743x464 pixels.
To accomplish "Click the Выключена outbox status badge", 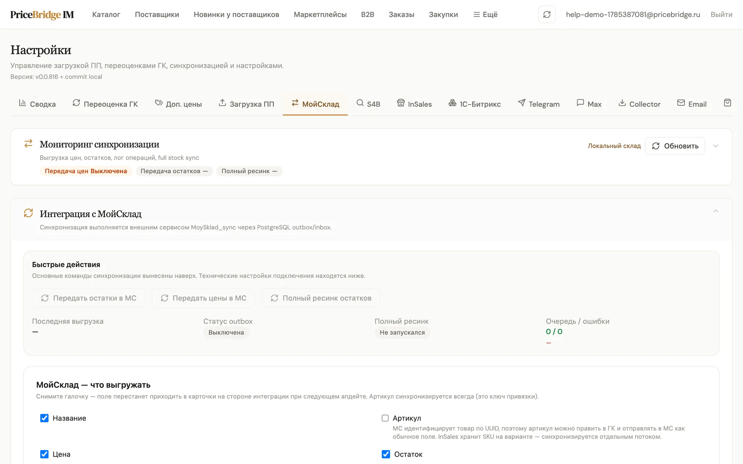I will point(226,333).
